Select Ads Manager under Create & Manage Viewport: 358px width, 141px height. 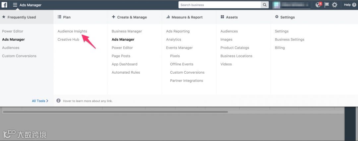tap(123, 39)
